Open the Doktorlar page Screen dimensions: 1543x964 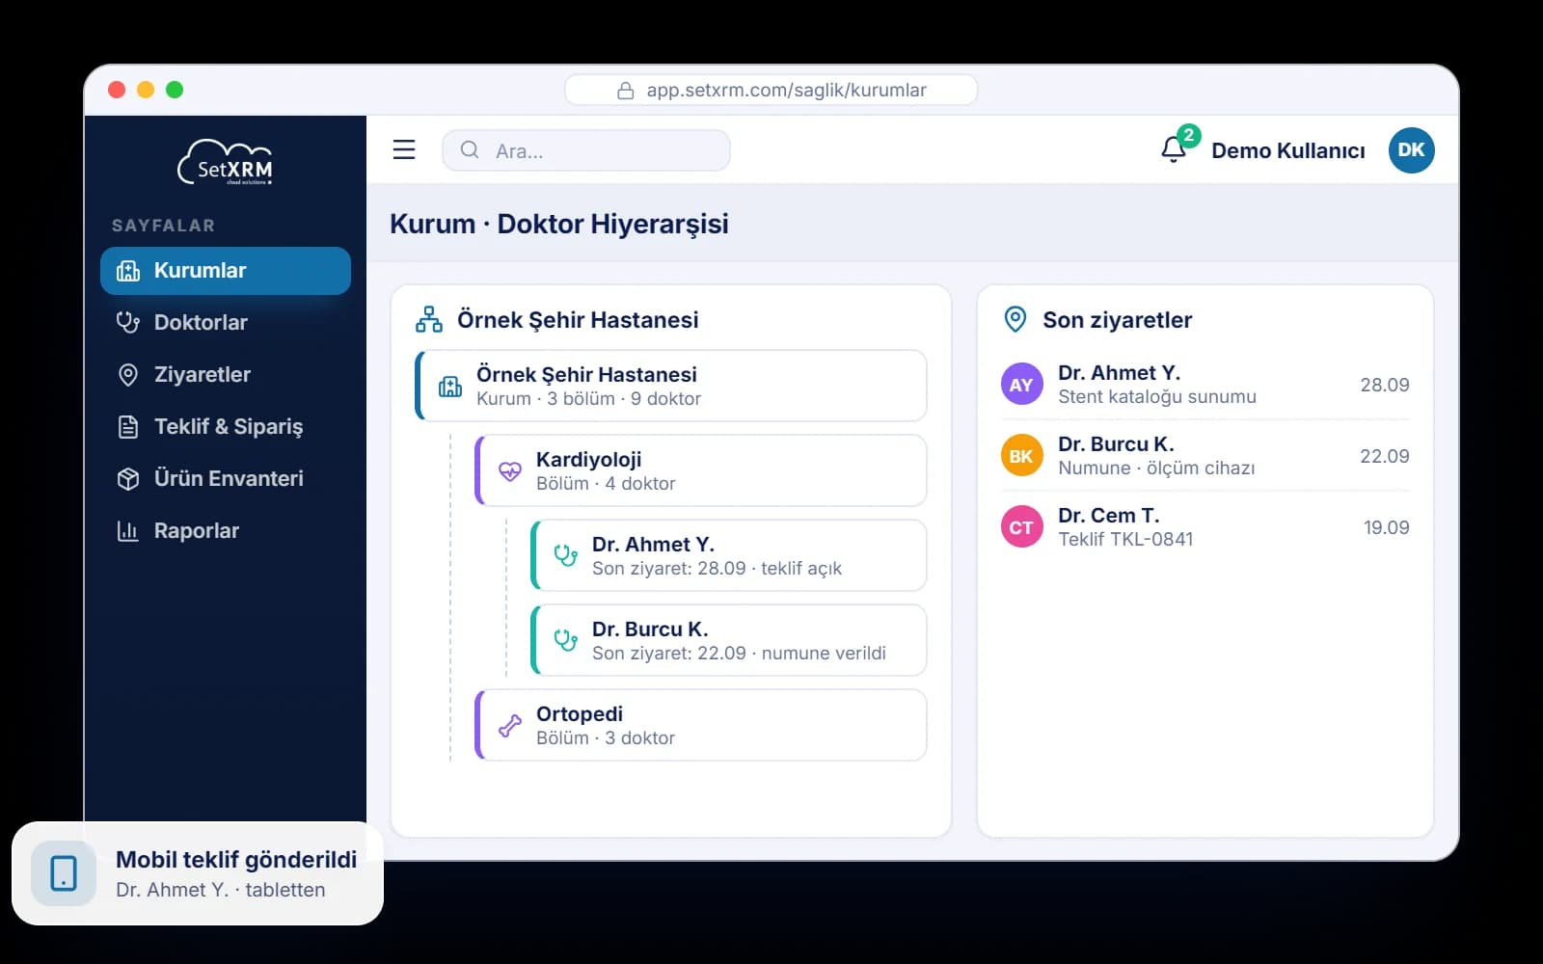click(226, 323)
